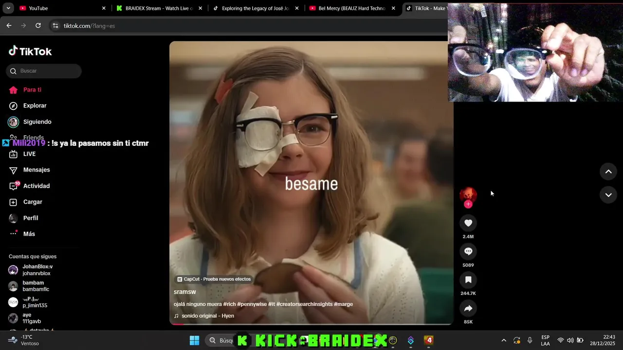
Task: Click the Buscar search field
Action: (44, 71)
